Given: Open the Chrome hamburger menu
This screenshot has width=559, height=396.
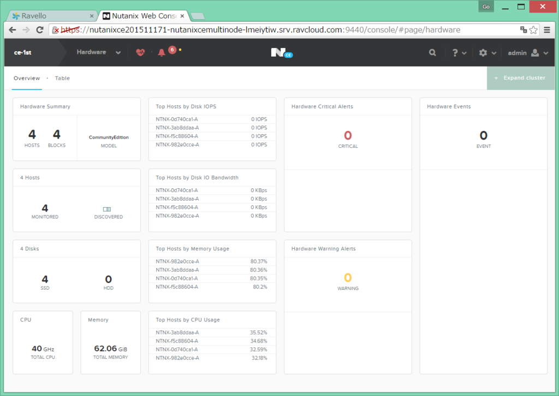Looking at the screenshot, I should point(547,30).
